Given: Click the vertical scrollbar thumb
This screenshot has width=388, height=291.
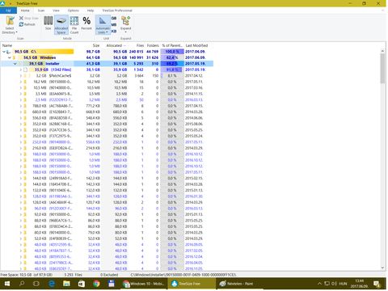Looking at the screenshot, I should pyautogui.click(x=382, y=69).
